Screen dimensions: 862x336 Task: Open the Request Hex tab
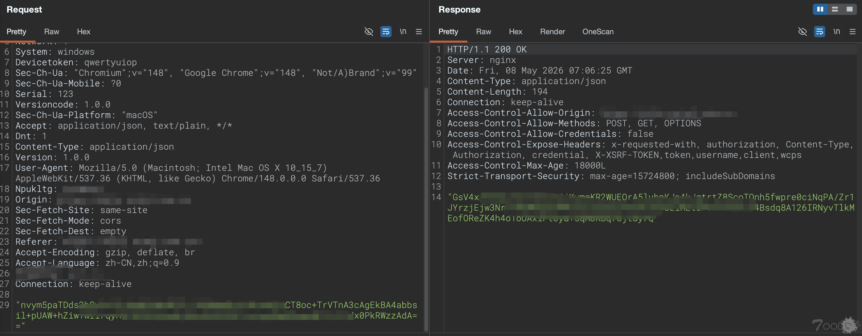[84, 32]
